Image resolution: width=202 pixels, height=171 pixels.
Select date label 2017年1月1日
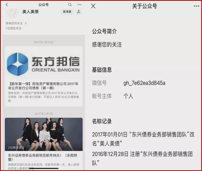tap(43, 114)
